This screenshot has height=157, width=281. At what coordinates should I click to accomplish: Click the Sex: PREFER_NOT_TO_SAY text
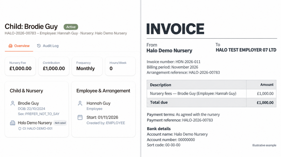coord(39,114)
